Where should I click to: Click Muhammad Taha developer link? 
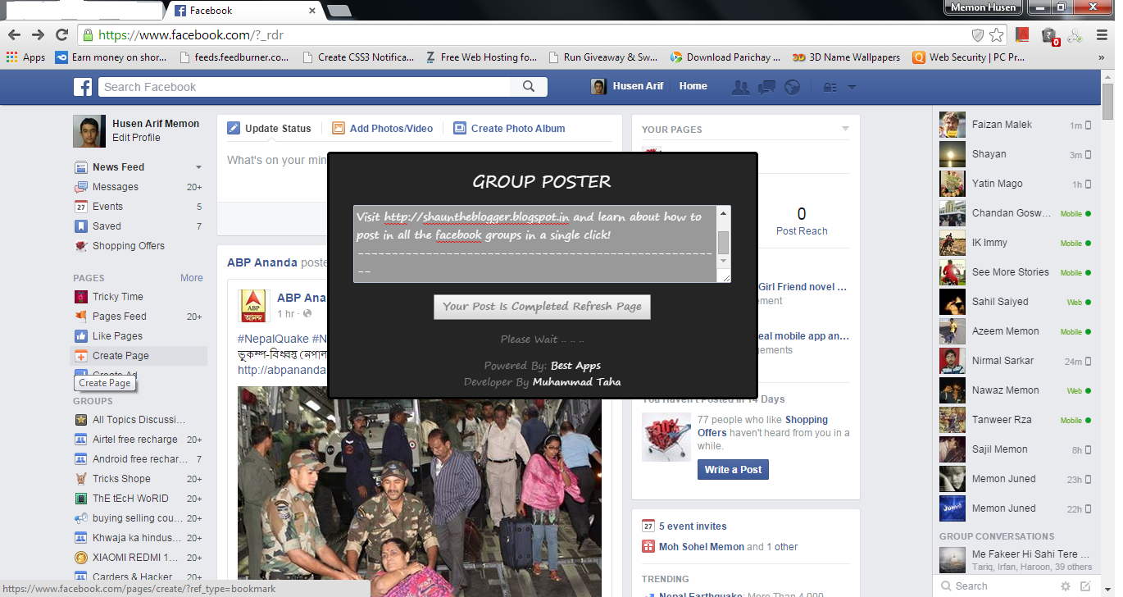click(x=576, y=382)
